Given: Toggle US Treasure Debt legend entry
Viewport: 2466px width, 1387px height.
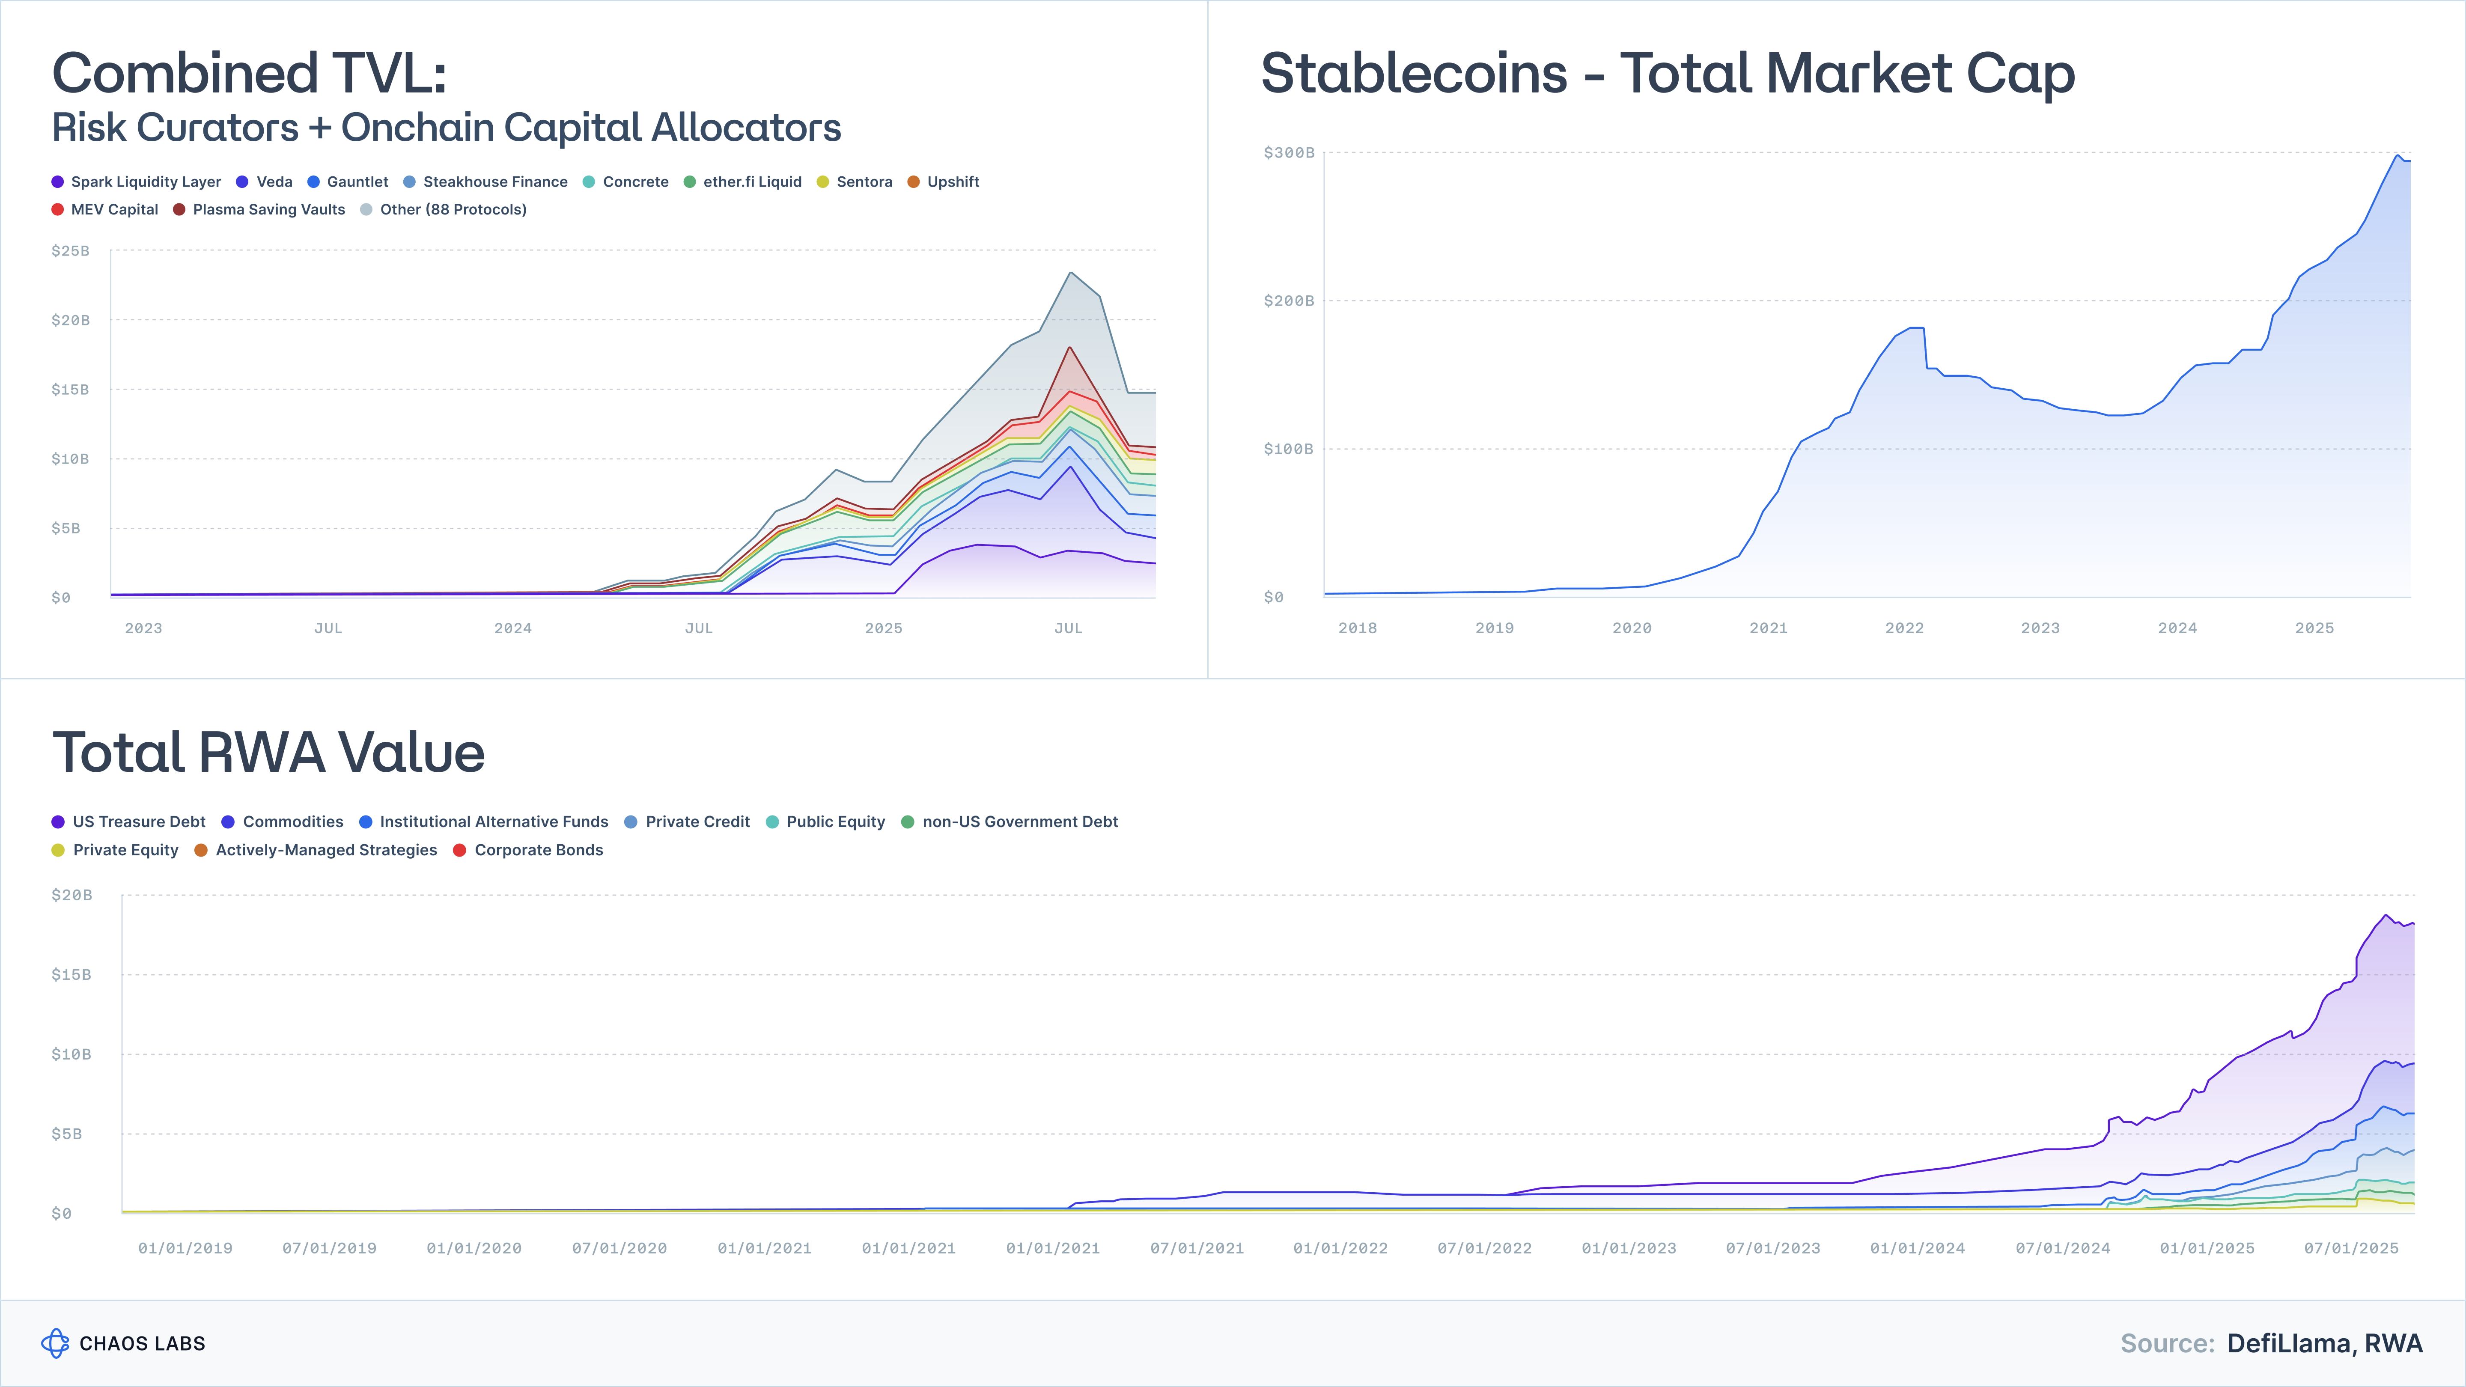Looking at the screenshot, I should point(58,822).
